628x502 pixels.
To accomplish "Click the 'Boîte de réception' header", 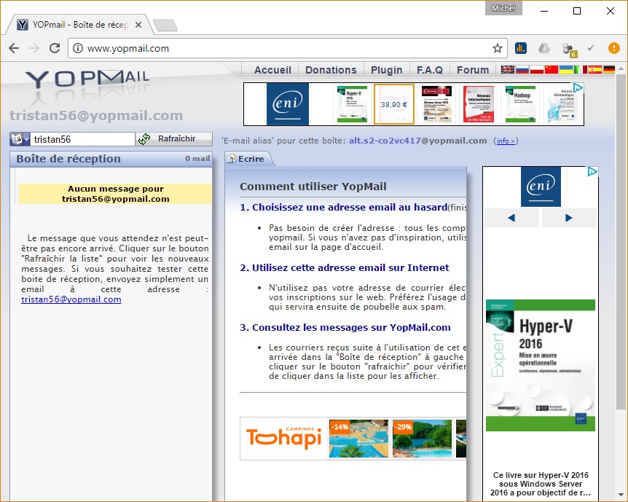I will click(x=68, y=159).
